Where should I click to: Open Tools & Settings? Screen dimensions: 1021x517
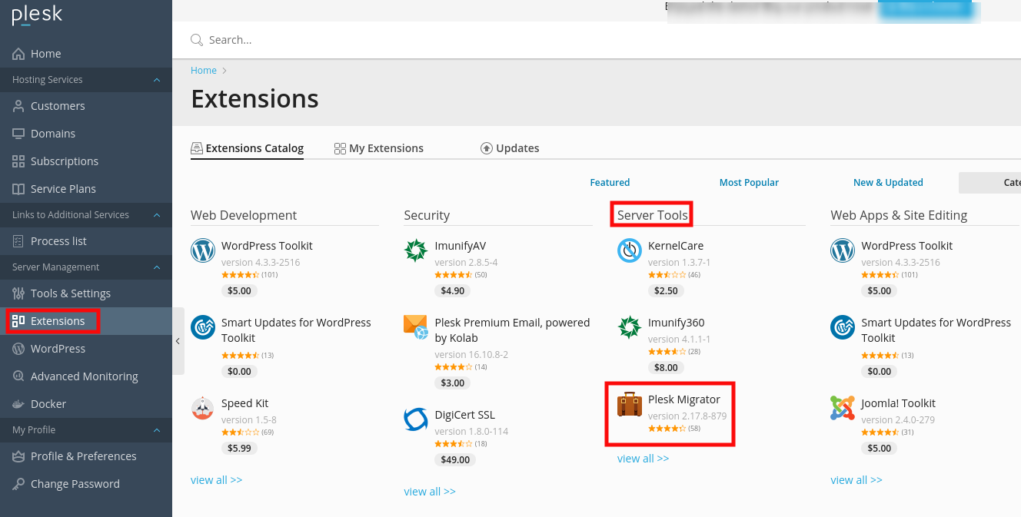(86, 293)
